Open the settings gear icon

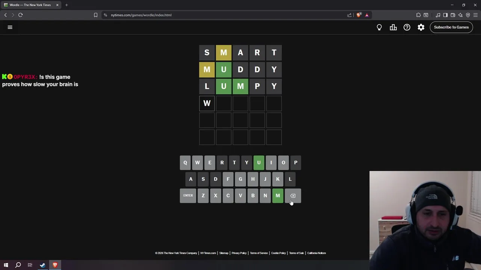pyautogui.click(x=421, y=27)
